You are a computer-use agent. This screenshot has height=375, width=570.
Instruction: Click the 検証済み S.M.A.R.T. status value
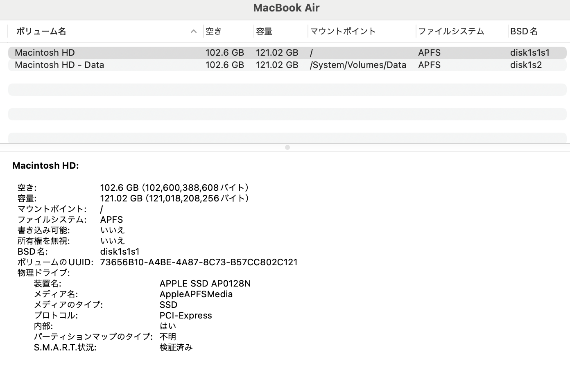176,347
